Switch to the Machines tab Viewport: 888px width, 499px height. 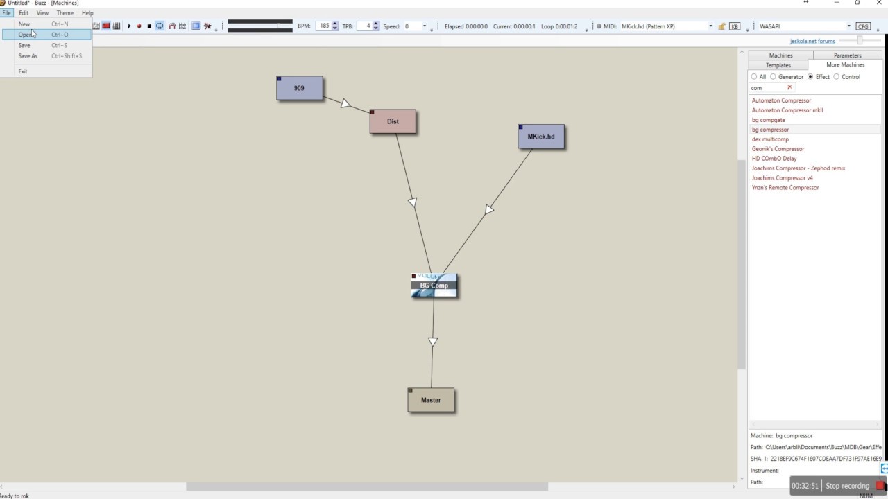[780, 55]
